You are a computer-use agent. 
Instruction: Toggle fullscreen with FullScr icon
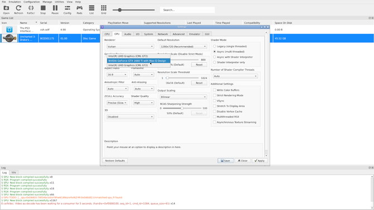click(x=31, y=10)
